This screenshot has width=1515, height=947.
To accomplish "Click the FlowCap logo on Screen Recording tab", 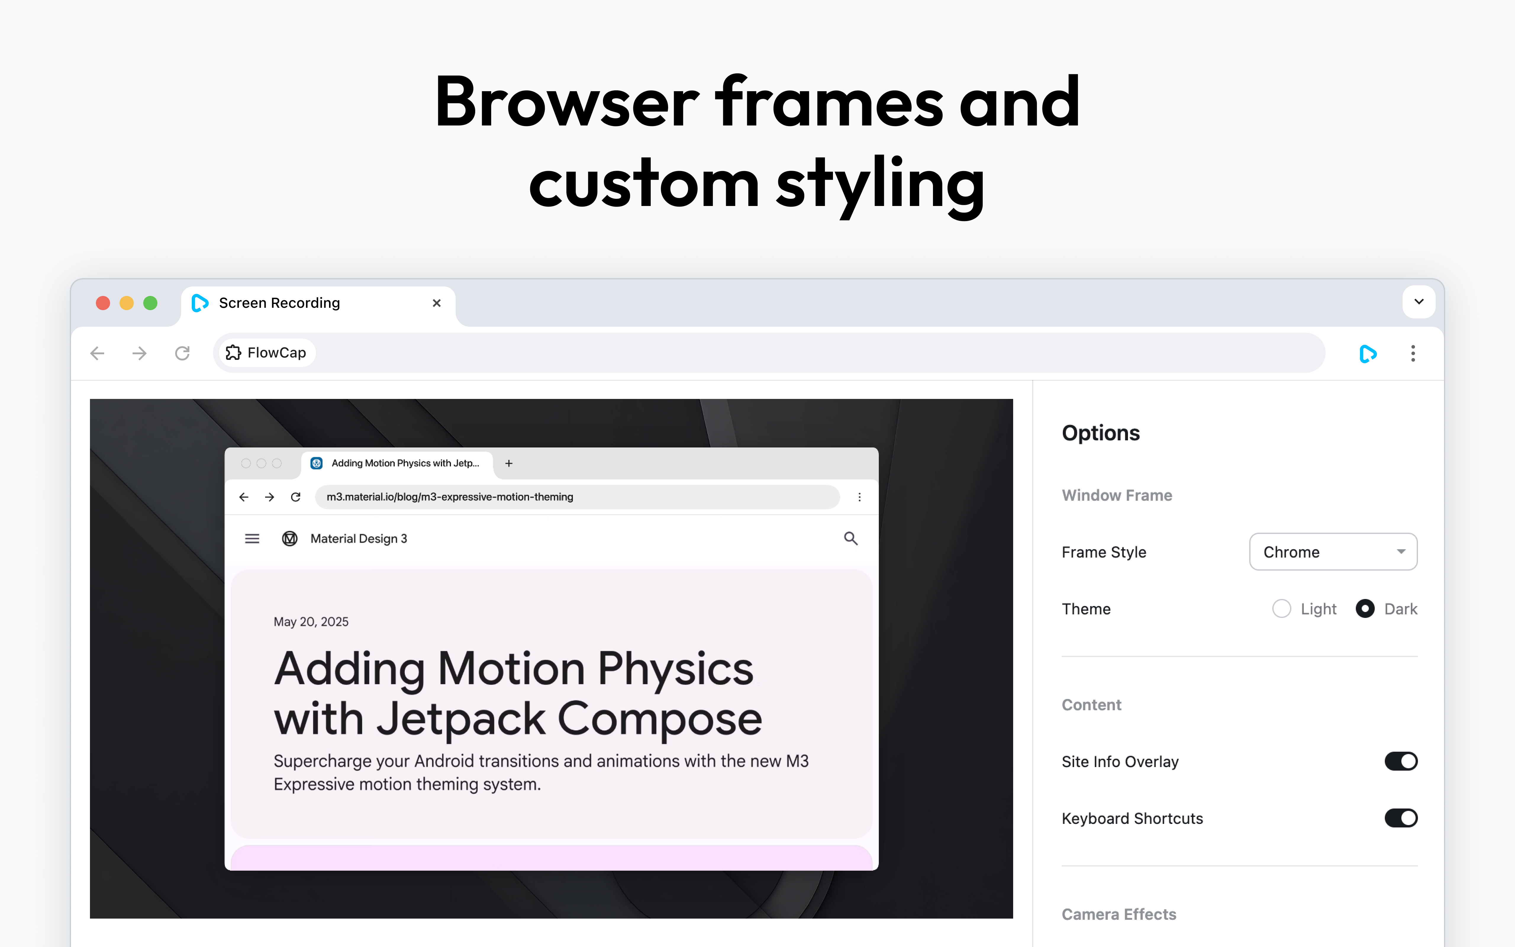I will (x=200, y=303).
